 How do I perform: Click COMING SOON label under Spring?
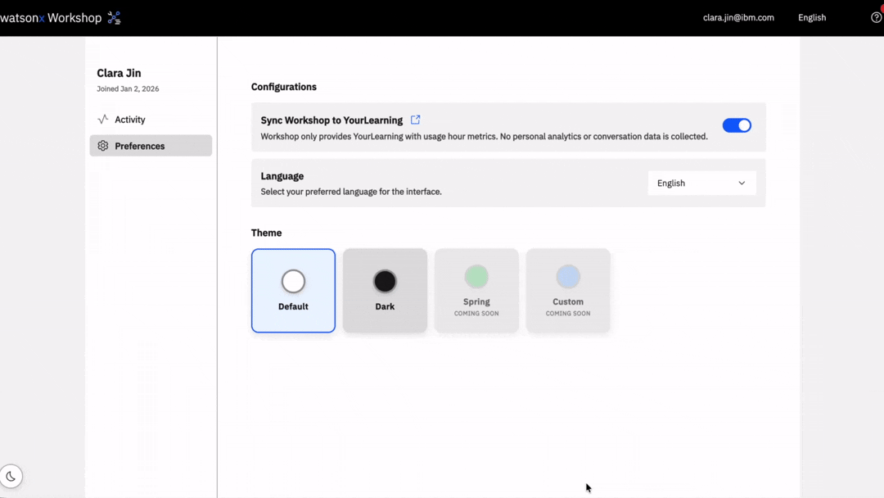[x=476, y=314]
